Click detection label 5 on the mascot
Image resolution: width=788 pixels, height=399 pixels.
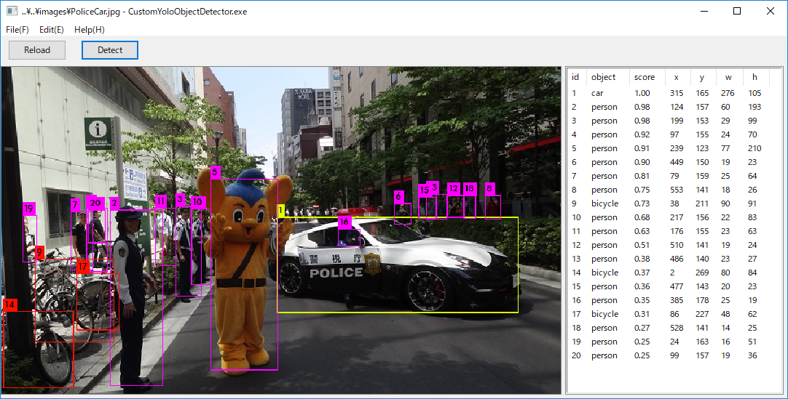coord(216,172)
